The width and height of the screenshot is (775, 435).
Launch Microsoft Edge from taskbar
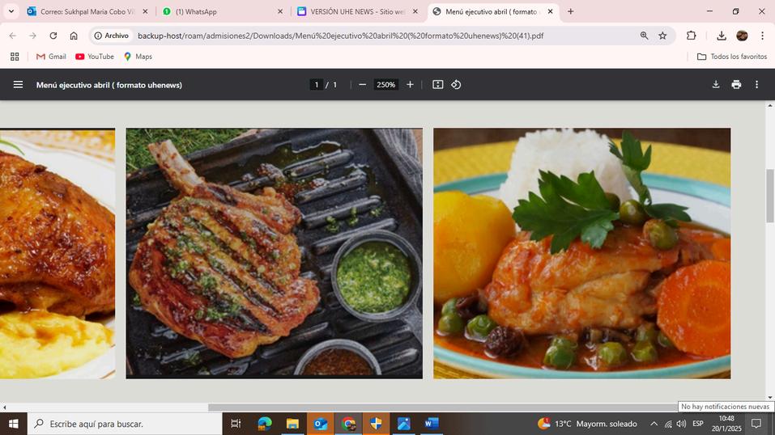coord(265,424)
